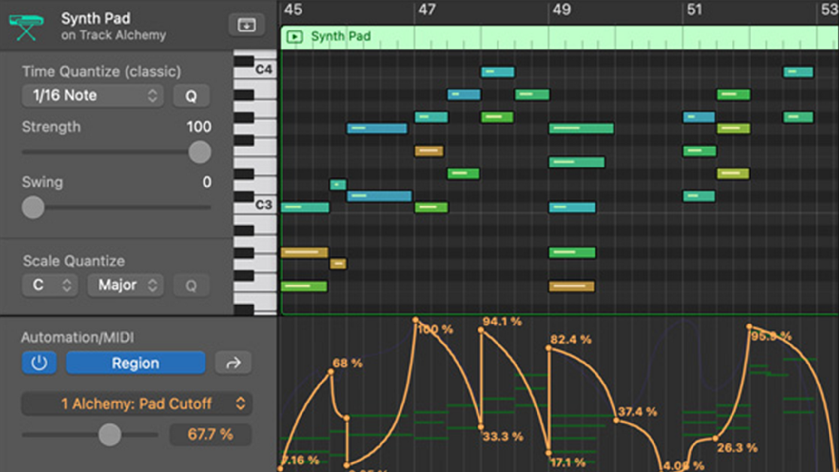Viewport: 839px width, 472px height.
Task: Click the curved arrow automation convert button
Action: tap(233, 363)
